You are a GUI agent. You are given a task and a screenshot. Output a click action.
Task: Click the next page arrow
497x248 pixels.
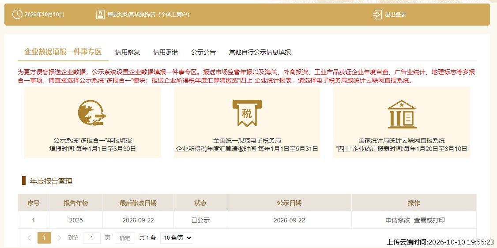click(59, 238)
